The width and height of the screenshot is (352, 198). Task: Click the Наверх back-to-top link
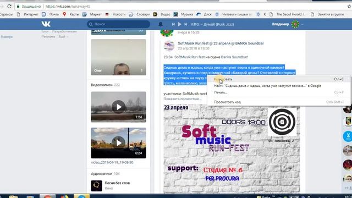pos(7,37)
